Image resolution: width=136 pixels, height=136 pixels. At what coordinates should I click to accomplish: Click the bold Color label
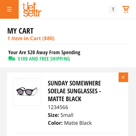pyautogui.click(x=55, y=123)
